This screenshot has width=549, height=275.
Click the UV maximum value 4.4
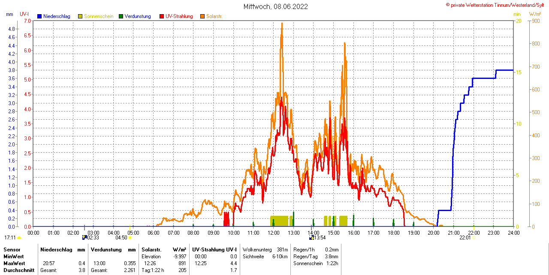click(x=233, y=263)
